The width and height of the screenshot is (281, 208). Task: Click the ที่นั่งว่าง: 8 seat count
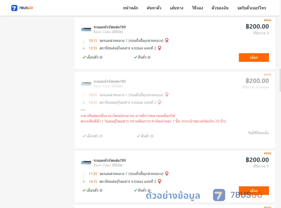[x=261, y=166]
